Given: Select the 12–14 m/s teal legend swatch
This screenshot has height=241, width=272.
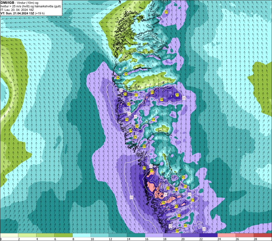Looking at the screenshot, I should tap(118, 235).
